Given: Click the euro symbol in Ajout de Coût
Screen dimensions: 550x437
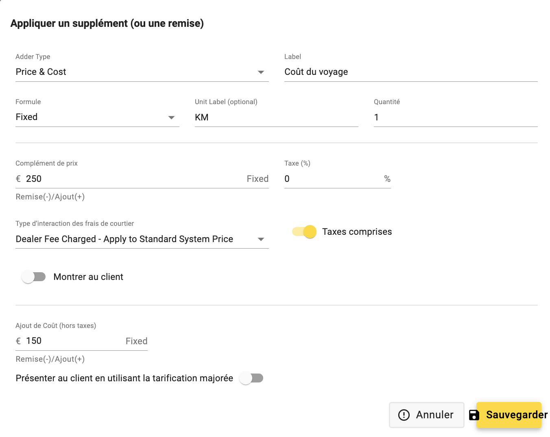Looking at the screenshot, I should pos(18,341).
